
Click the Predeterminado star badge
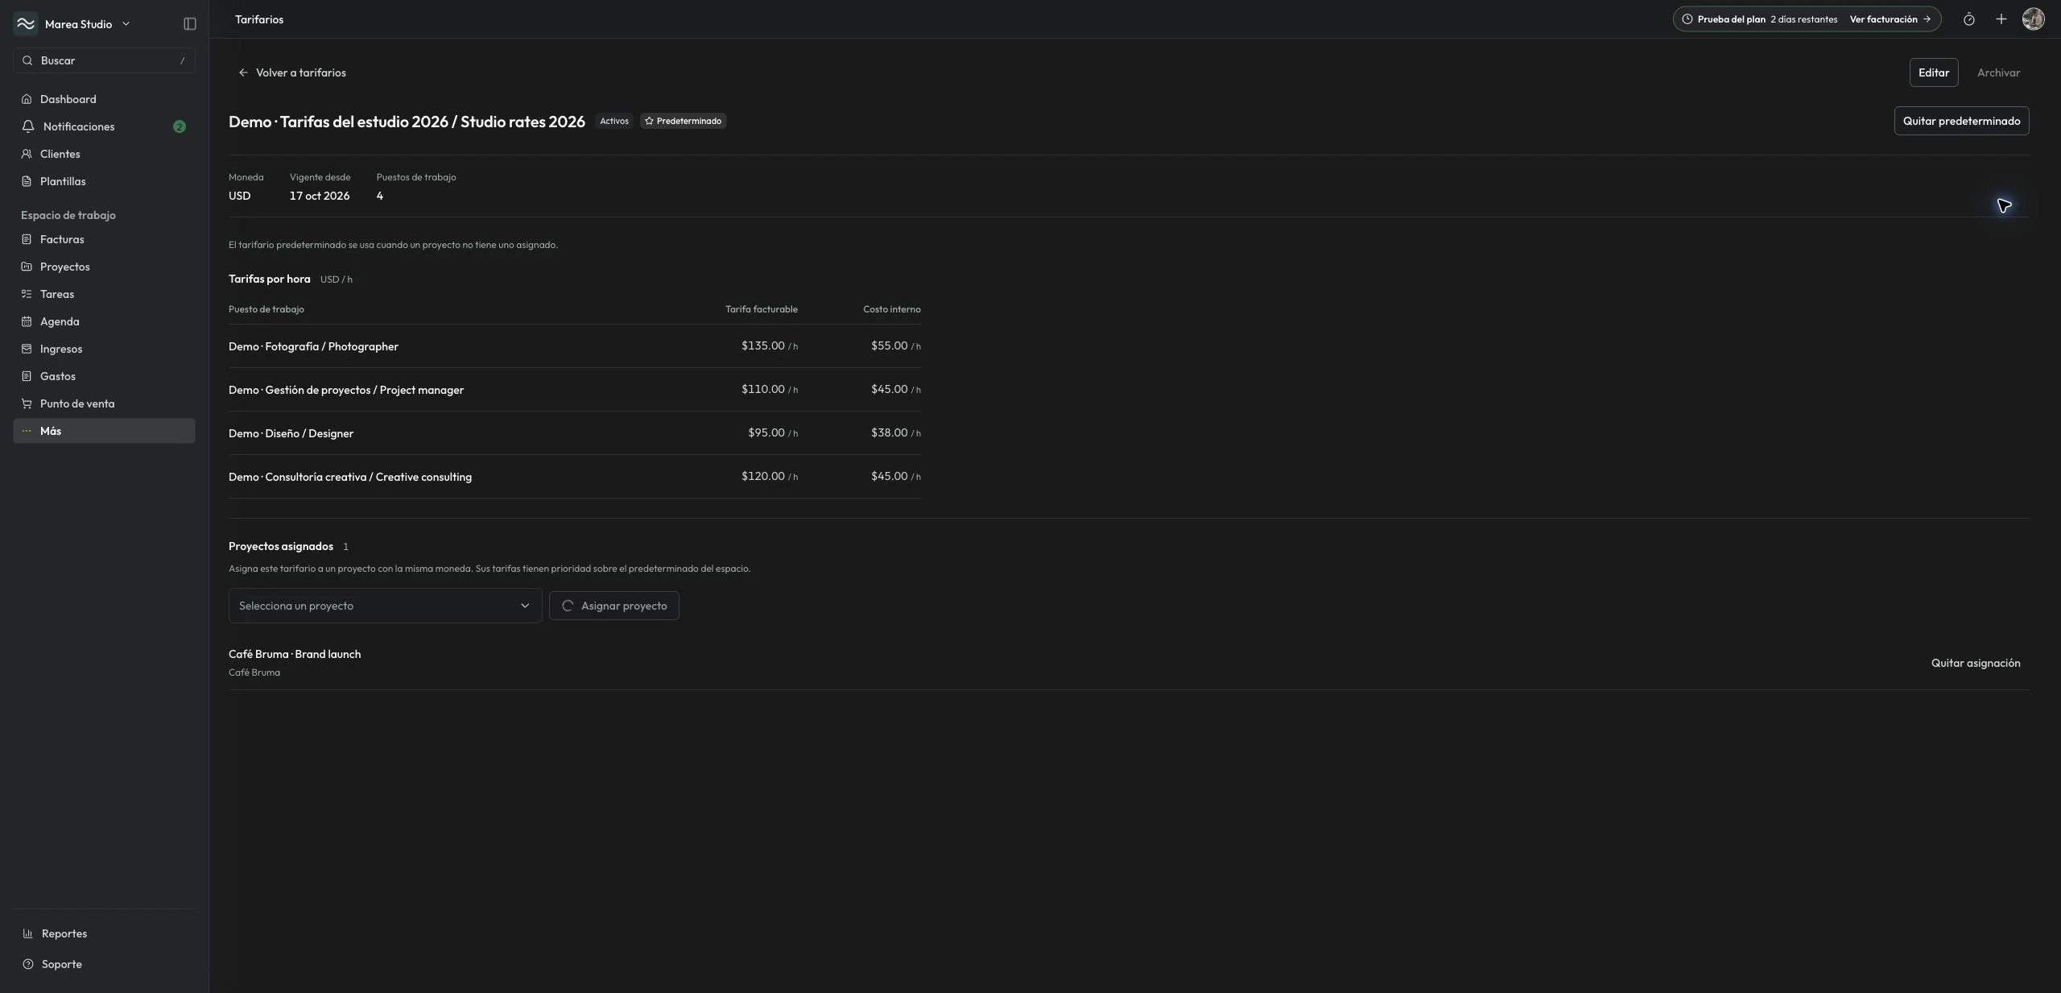coord(684,121)
